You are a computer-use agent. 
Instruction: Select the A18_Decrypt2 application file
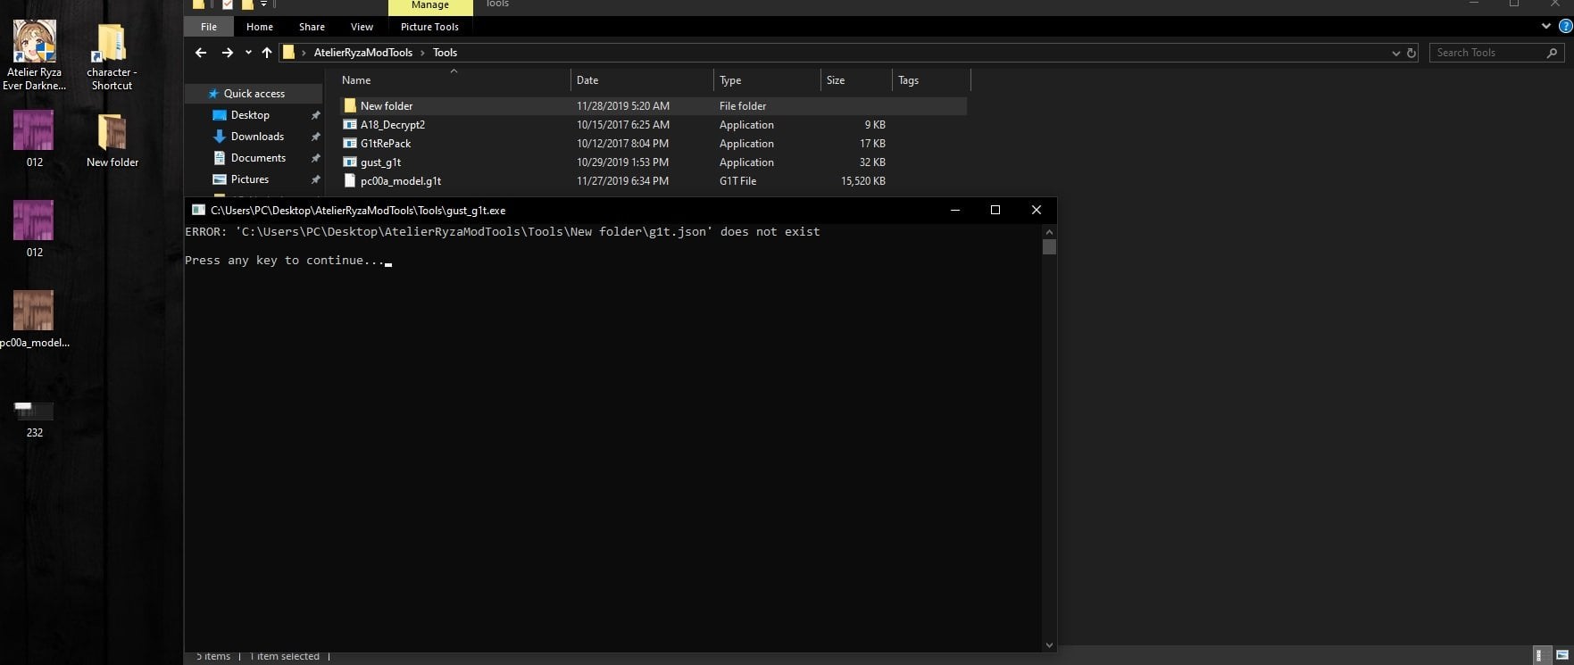point(653,125)
